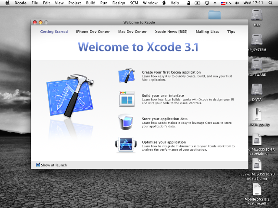
Task: Switch to Getting Started tab
Action: tap(54, 32)
